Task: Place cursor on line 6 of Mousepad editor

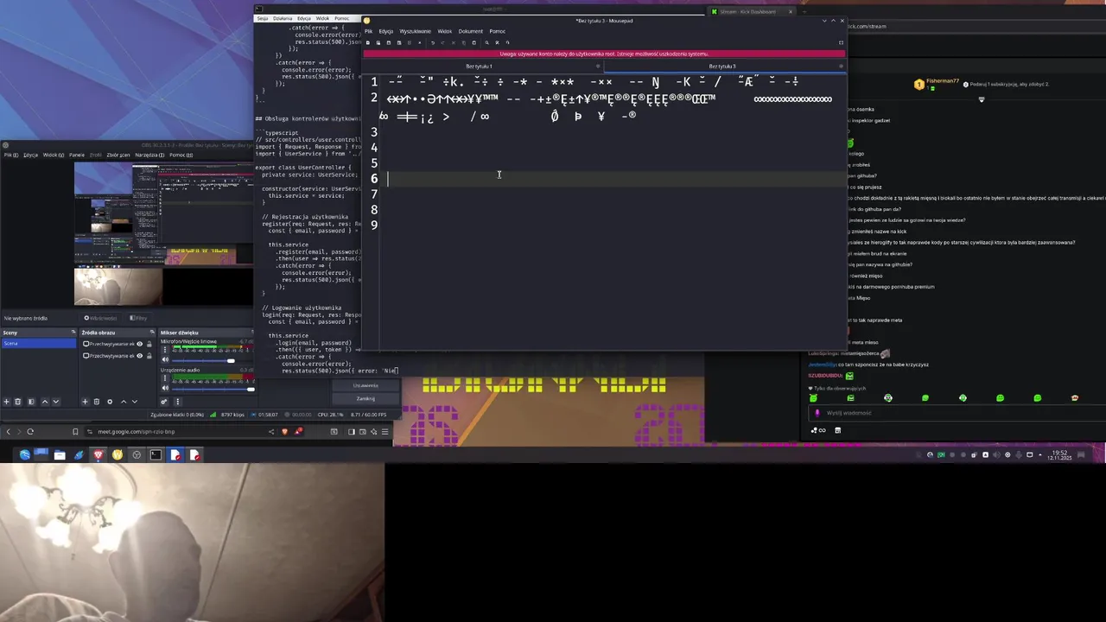Action: coord(613,179)
